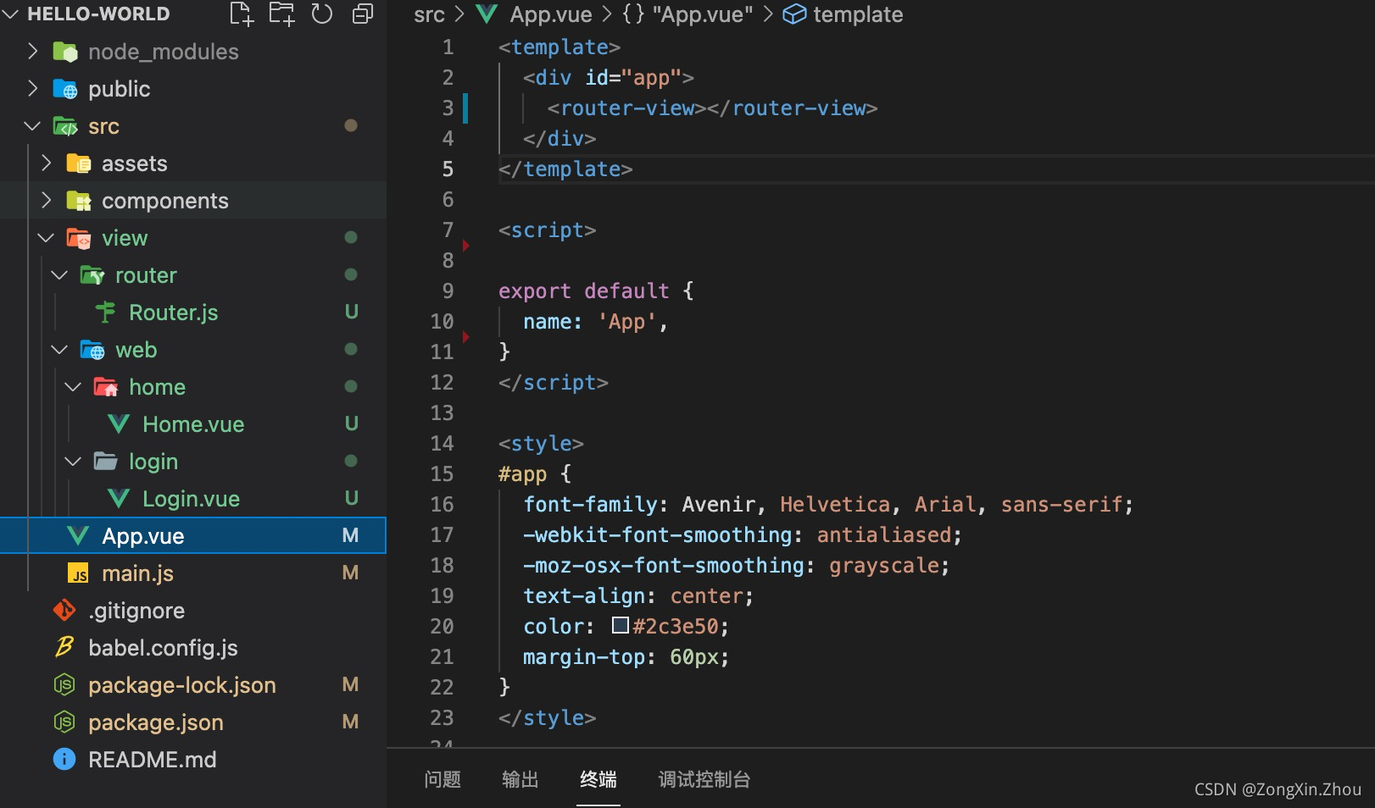This screenshot has width=1375, height=808.
Task: Click the App.vue breadcrumb segment
Action: tap(551, 14)
